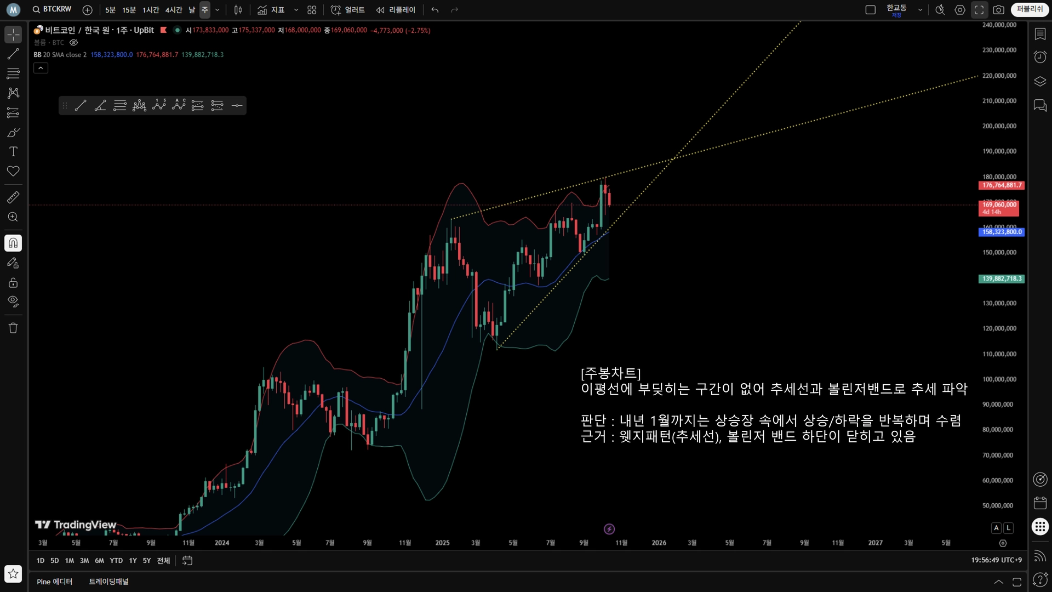Image resolution: width=1052 pixels, height=592 pixels.
Task: Open the Fibonacci retracement tools
Action: 13,73
